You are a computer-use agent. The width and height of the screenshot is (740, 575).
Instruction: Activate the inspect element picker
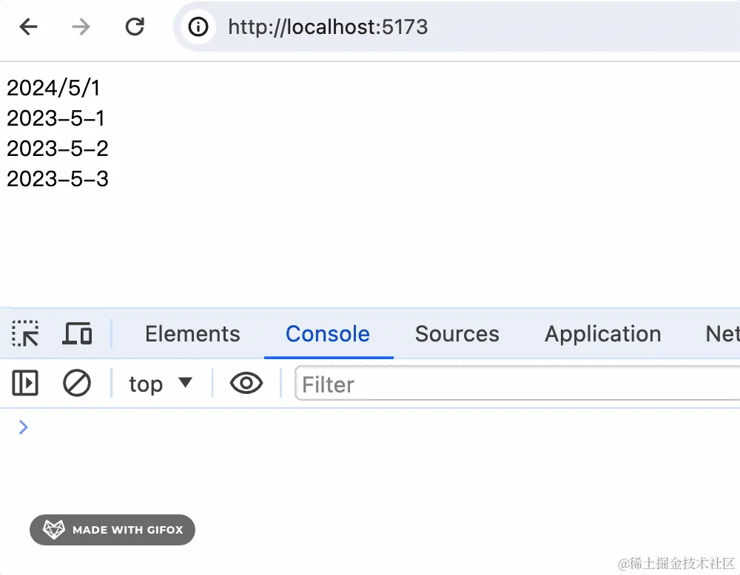tap(25, 333)
